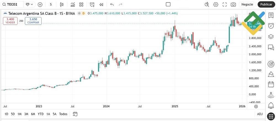Viewport: 276px width, 121px height.
Task: Select the 1D time range
Action: click(6, 114)
